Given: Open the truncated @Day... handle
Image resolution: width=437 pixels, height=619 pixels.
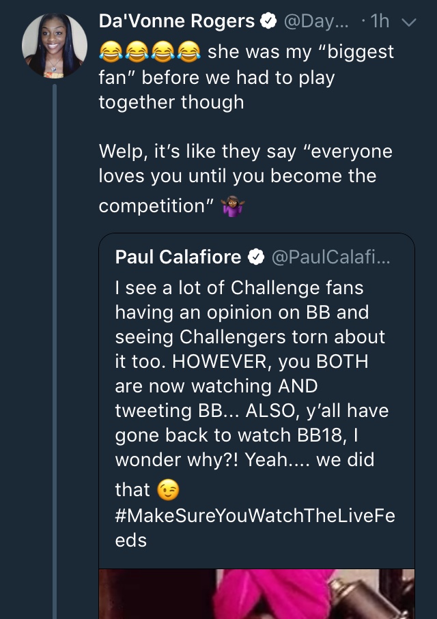Looking at the screenshot, I should (x=316, y=22).
